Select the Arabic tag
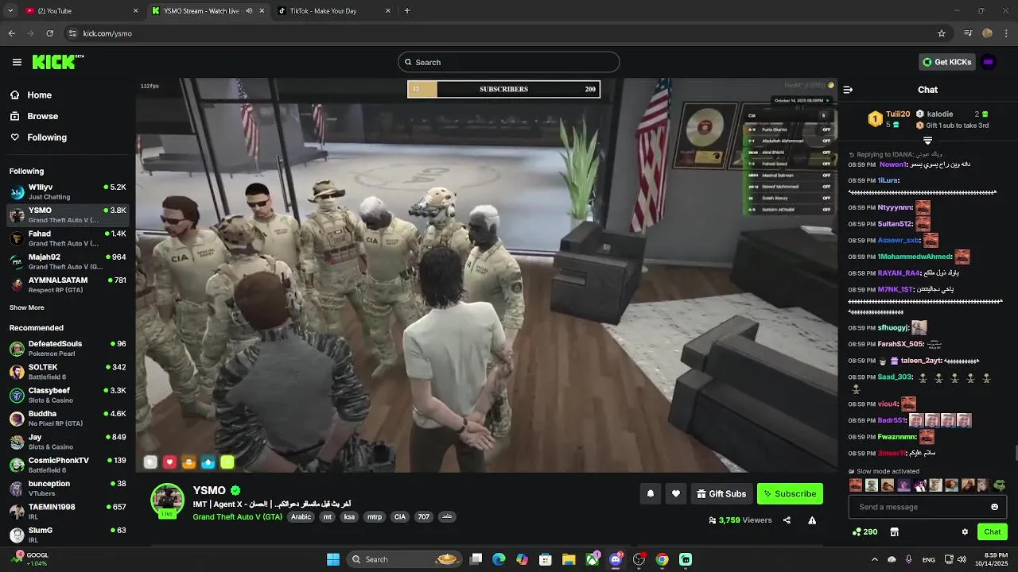 [301, 516]
